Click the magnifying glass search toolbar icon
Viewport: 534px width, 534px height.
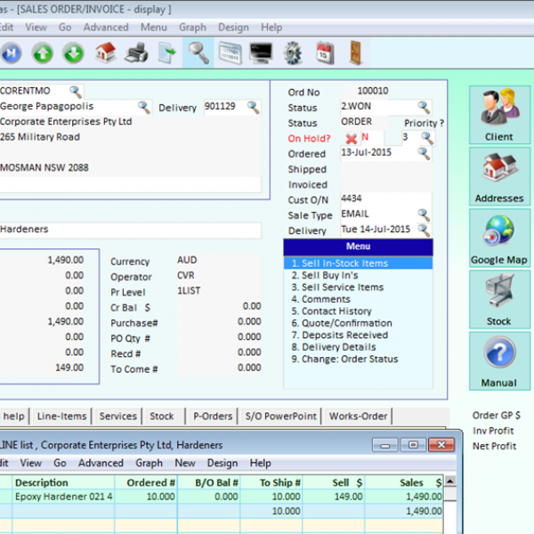198,53
